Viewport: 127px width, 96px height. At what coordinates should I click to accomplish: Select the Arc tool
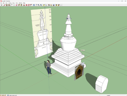tap(11, 5)
